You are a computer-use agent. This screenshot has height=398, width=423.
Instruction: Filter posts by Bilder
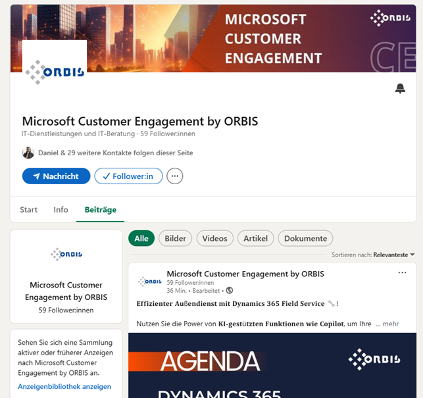[x=176, y=239]
